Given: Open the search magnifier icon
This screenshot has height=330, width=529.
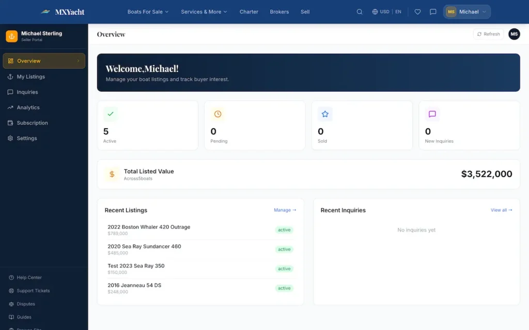Looking at the screenshot, I should tap(360, 12).
